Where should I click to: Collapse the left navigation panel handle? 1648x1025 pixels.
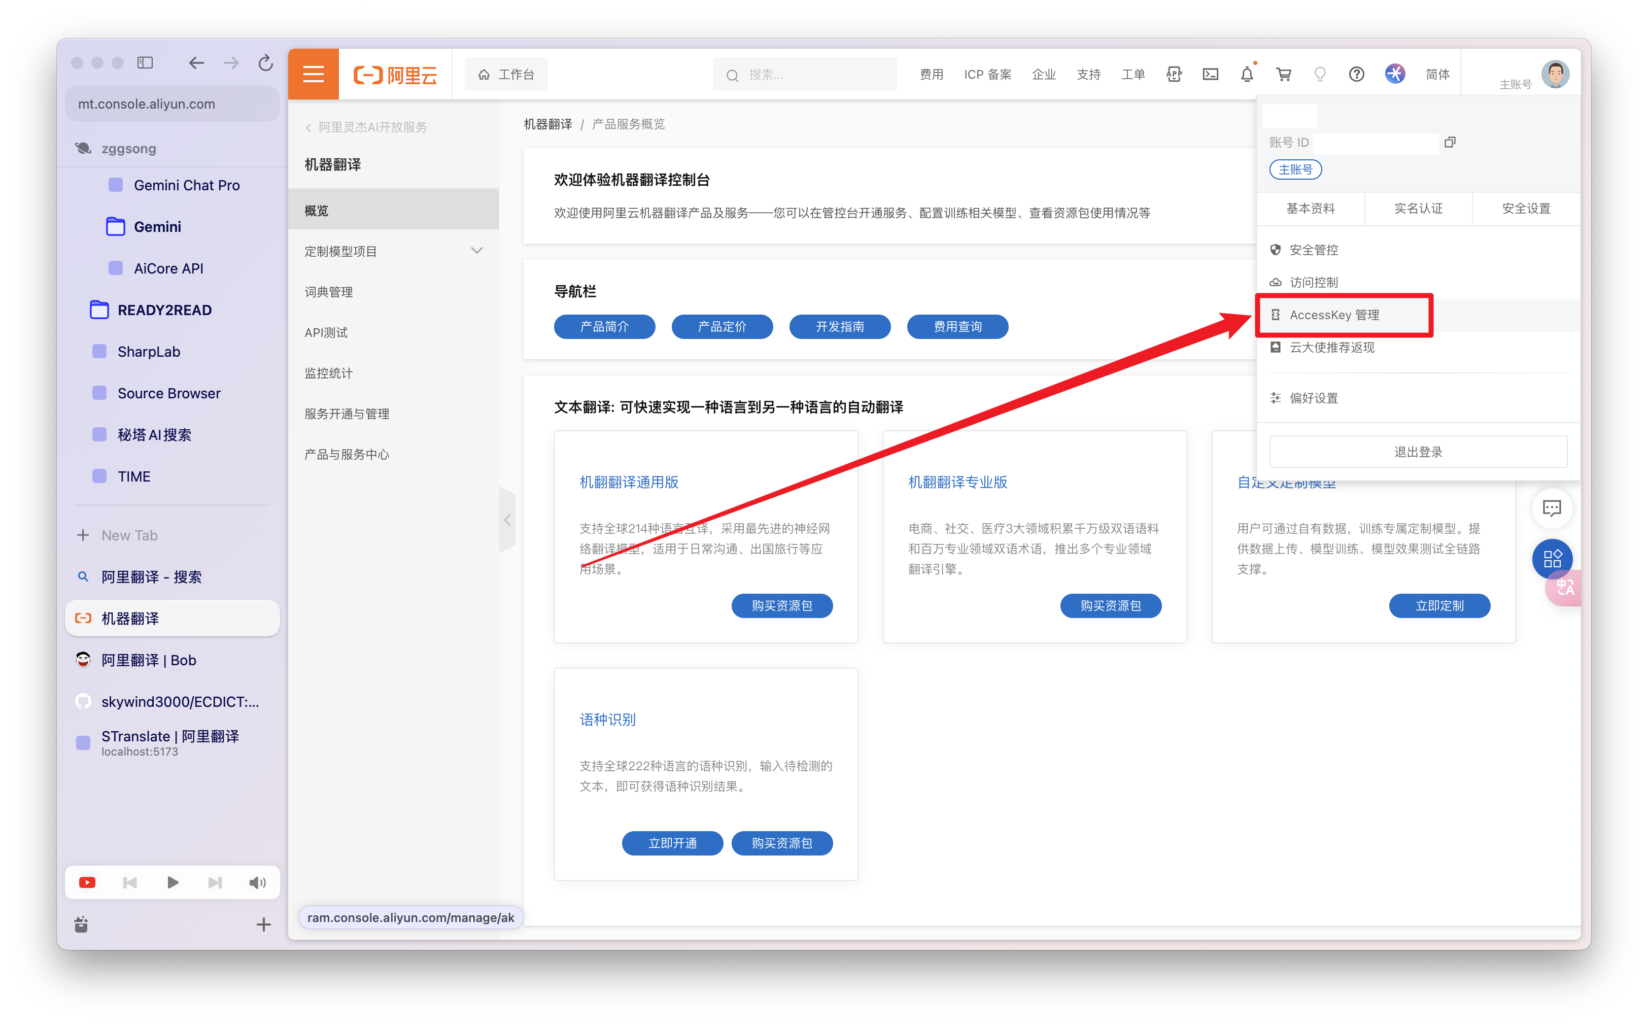tap(507, 520)
